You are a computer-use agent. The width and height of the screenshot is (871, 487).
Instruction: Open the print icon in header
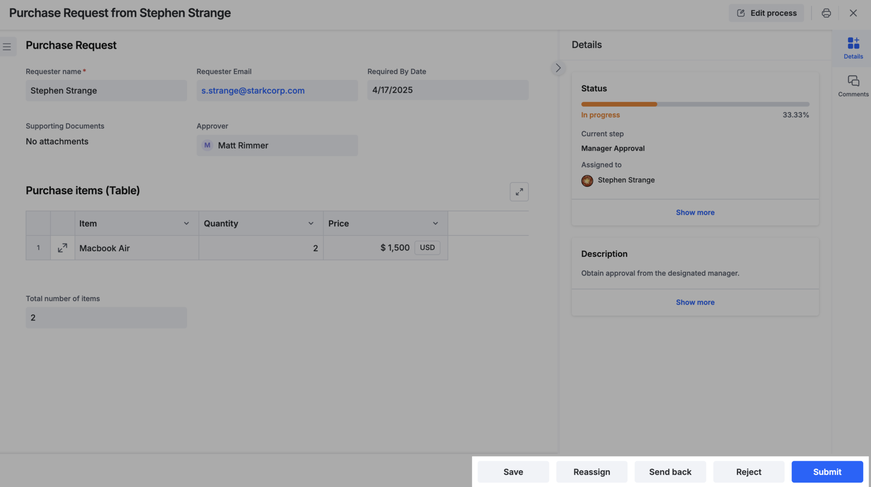[826, 13]
